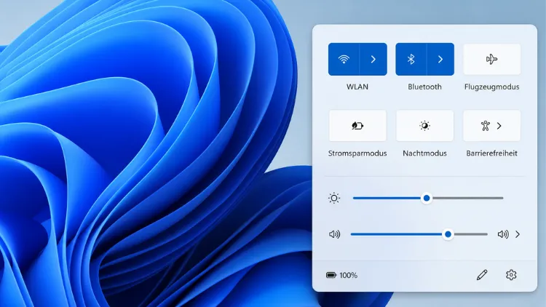Click the speaker output device icon
Image resolution: width=546 pixels, height=307 pixels.
[x=503, y=234]
